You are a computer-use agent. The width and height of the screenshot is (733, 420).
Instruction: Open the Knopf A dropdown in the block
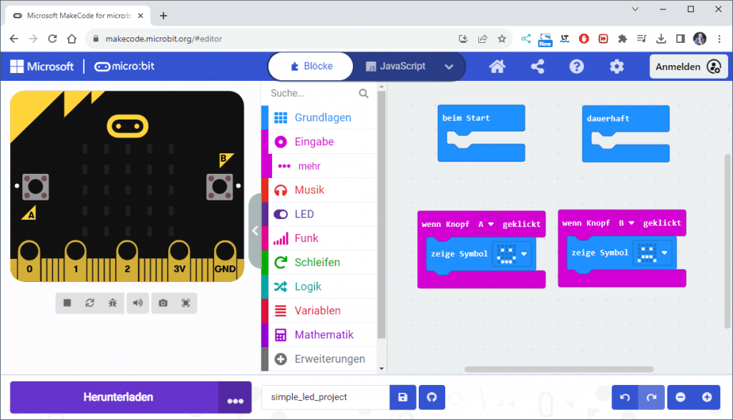(485, 224)
